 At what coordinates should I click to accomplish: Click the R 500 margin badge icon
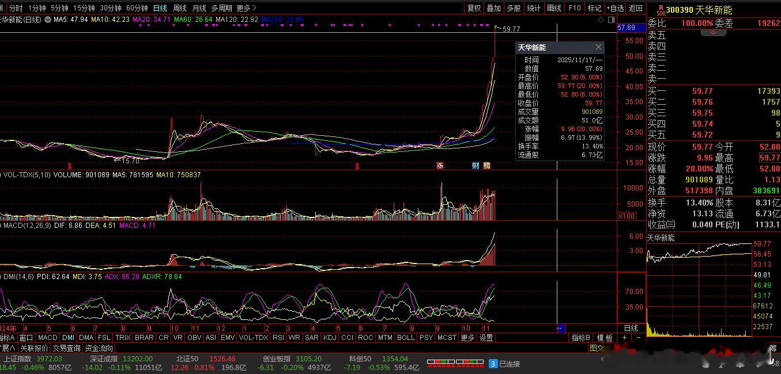[661, 10]
